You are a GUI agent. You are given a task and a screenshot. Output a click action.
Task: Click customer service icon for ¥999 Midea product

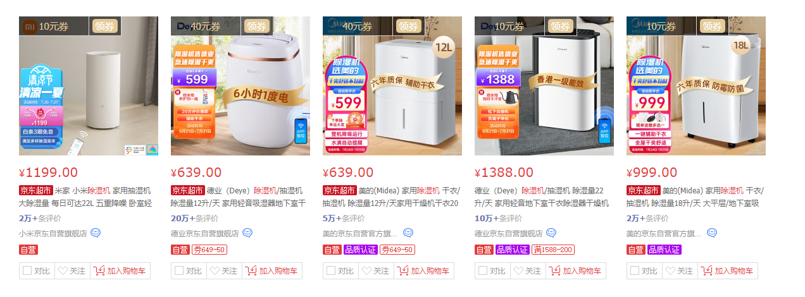[x=712, y=233]
